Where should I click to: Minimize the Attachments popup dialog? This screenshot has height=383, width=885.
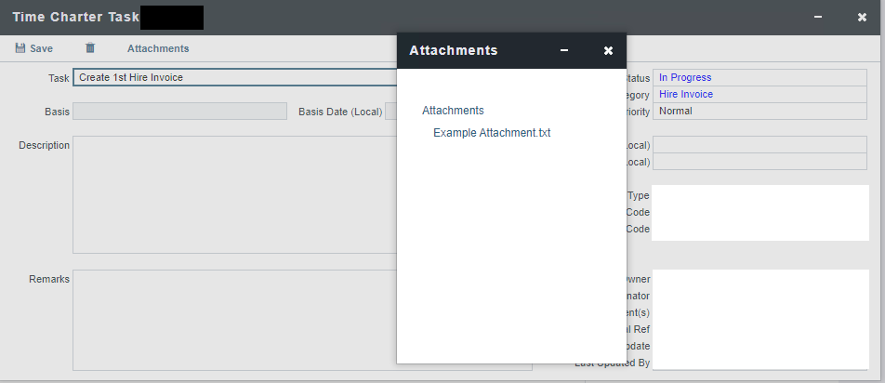pyautogui.click(x=564, y=50)
